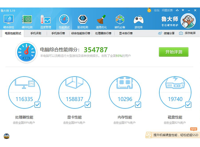This screenshot has width=200, height=147.
Task: Switch to the 手机排行榜 tab
Action: pyautogui.click(x=58, y=33)
